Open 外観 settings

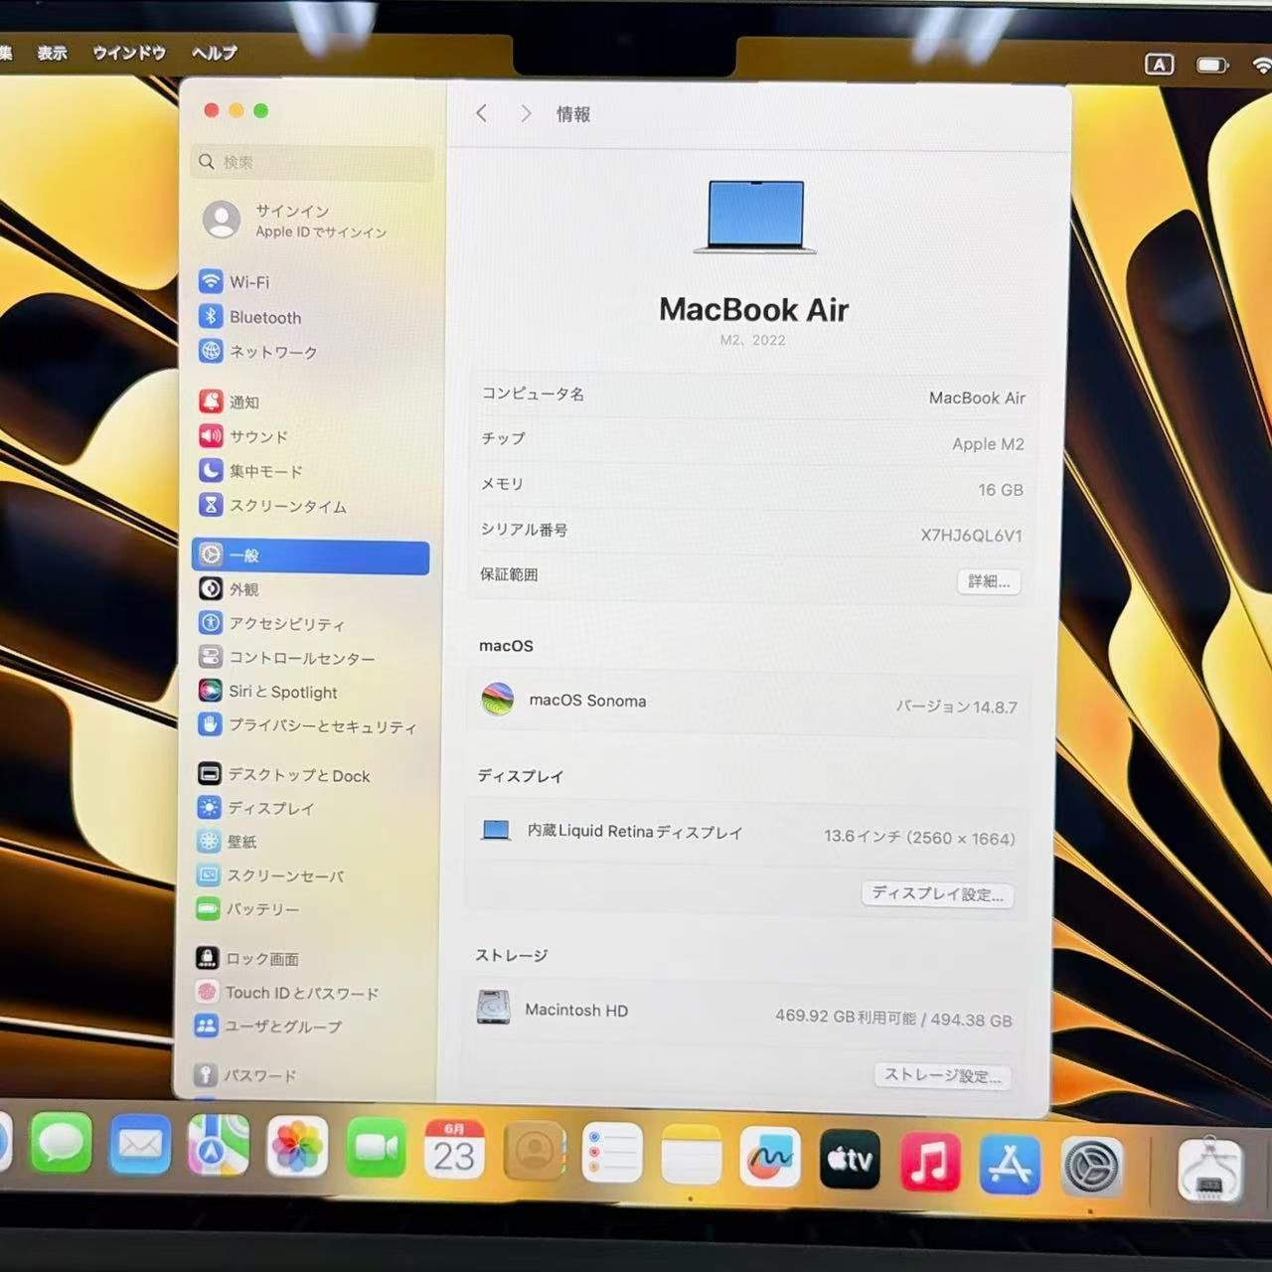[x=230, y=589]
